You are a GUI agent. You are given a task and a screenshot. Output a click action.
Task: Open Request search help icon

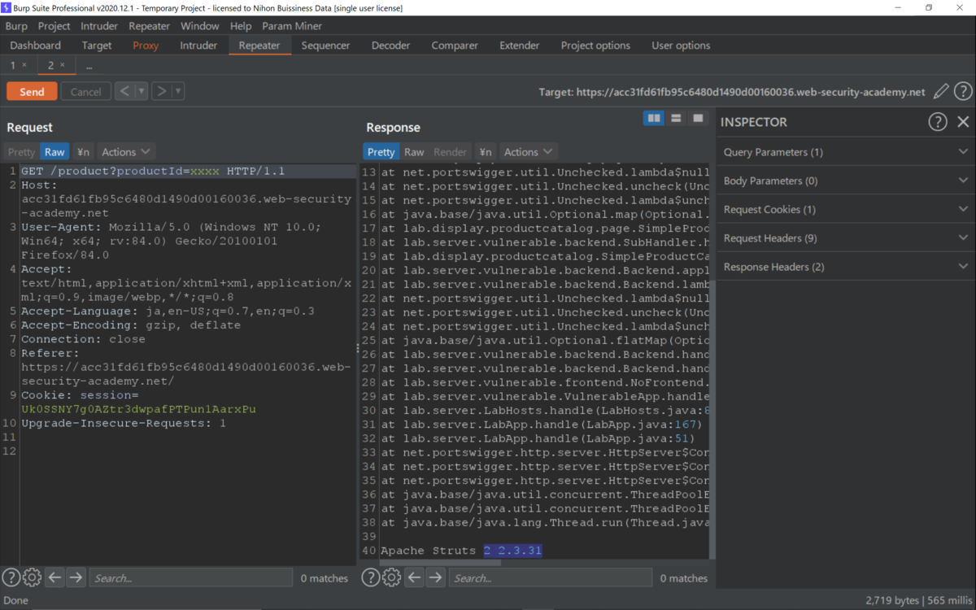11,577
